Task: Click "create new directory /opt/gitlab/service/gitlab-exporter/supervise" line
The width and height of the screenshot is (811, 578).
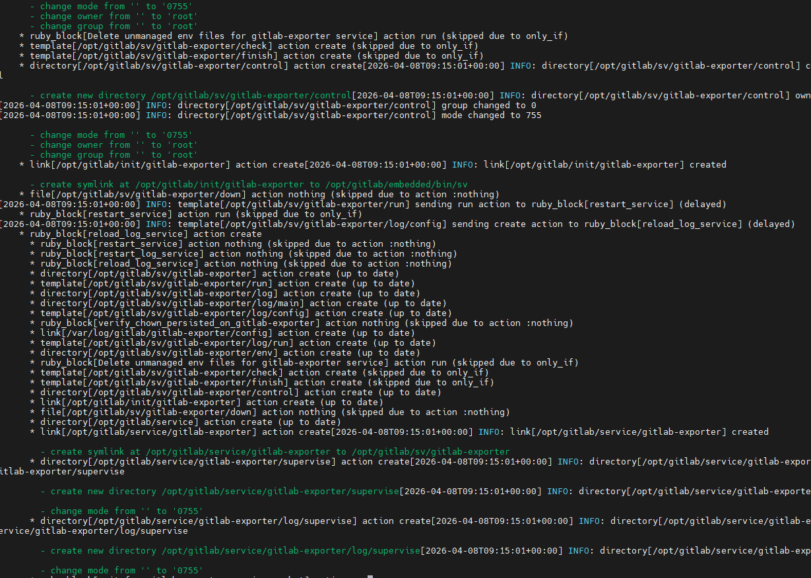Action: coord(220,491)
